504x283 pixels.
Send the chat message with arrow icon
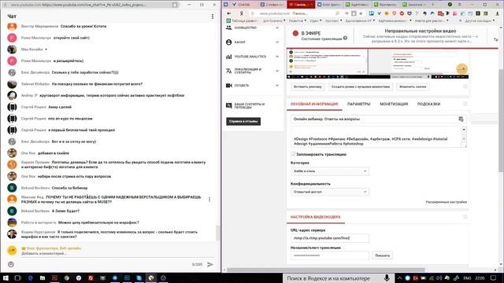point(210,264)
